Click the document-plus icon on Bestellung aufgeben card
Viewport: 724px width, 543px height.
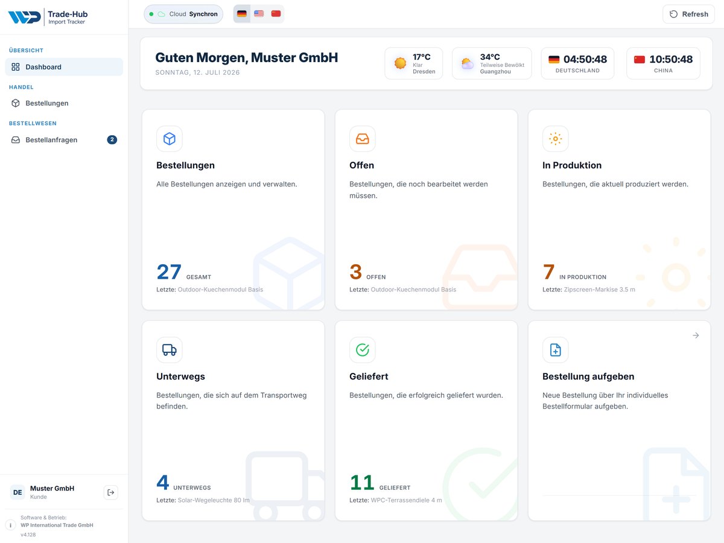[x=556, y=350]
